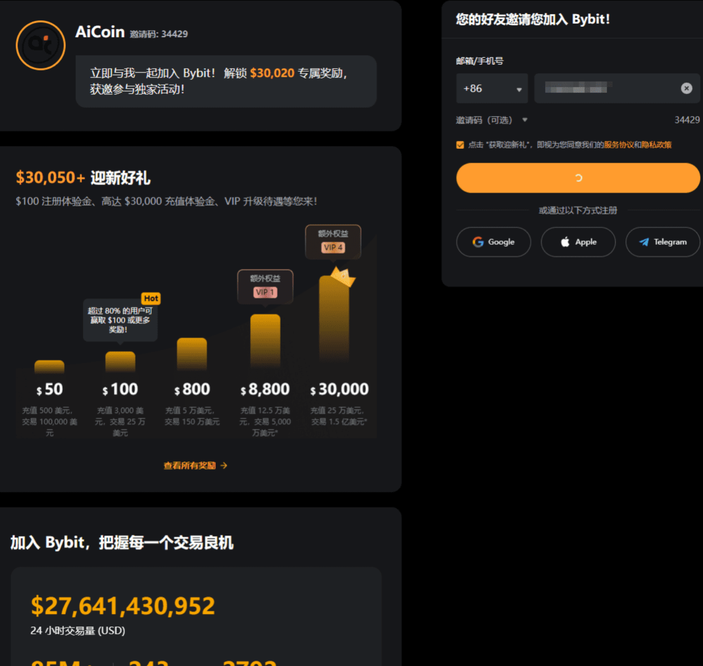Viewport: 703px width, 666px height.
Task: Click the Hot badge on the $100 tier
Action: [x=151, y=298]
